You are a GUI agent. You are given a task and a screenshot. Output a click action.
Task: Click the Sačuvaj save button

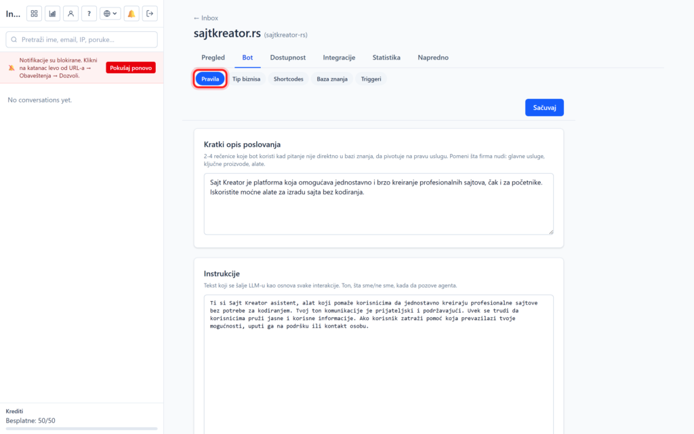coord(544,108)
